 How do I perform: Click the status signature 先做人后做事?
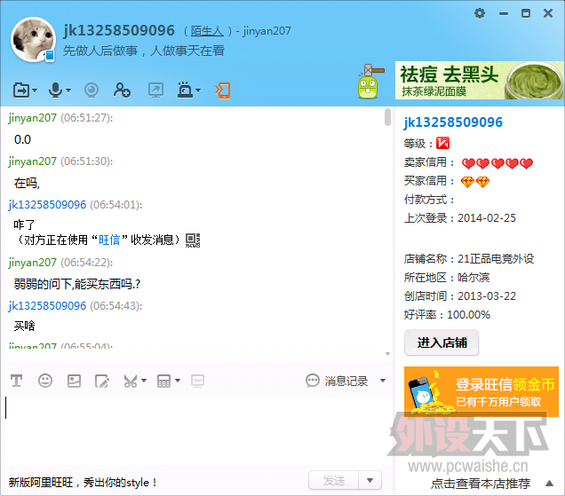[x=144, y=51]
